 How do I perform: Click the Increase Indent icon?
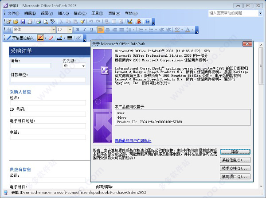click(168, 30)
